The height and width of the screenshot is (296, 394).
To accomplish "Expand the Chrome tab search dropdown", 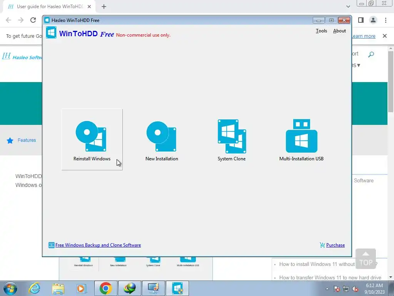I will point(348,7).
